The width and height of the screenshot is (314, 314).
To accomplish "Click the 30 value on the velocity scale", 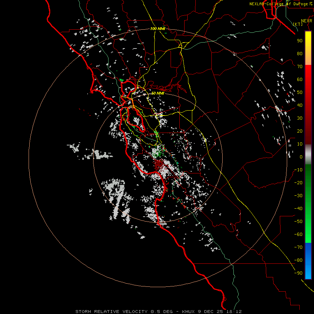I will click(x=300, y=118).
